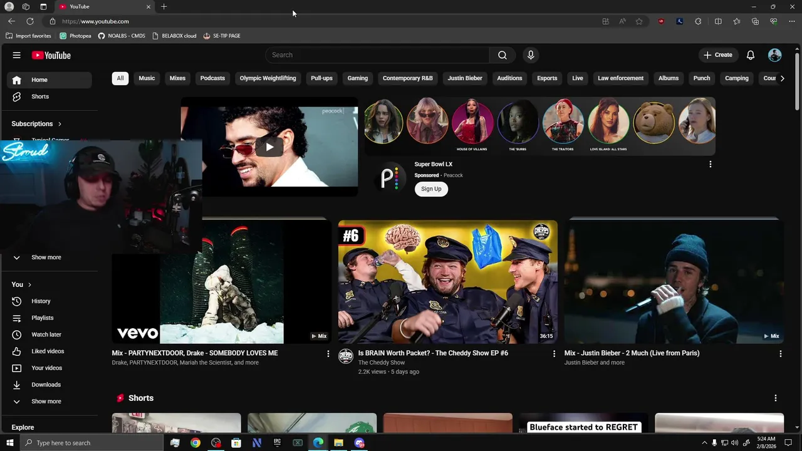802x451 pixels.
Task: Open the Justin Bieber mix thumbnail
Action: click(674, 281)
